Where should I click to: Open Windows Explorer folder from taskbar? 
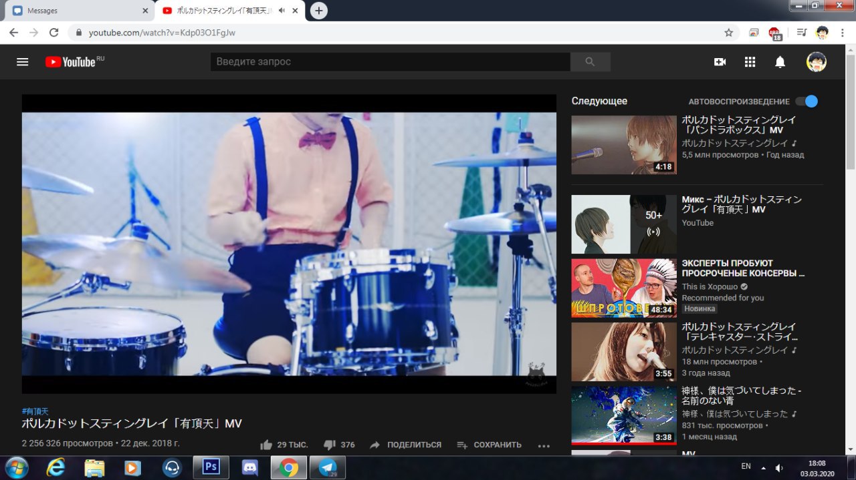click(x=94, y=467)
